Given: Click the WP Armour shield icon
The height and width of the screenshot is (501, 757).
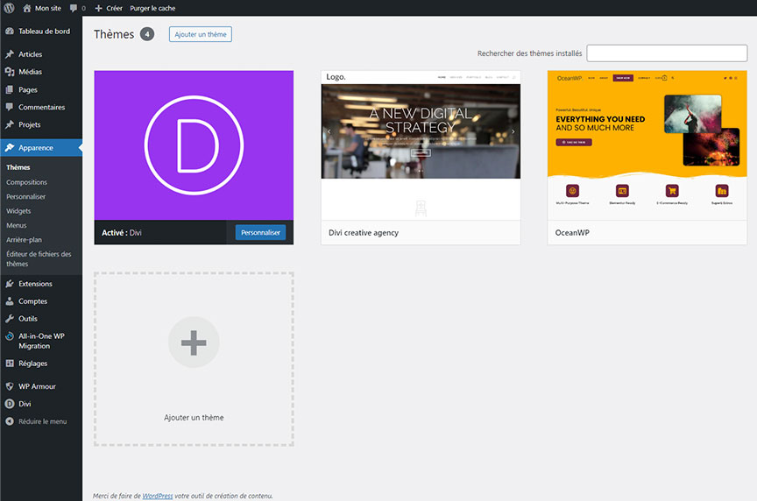Looking at the screenshot, I should (x=10, y=386).
